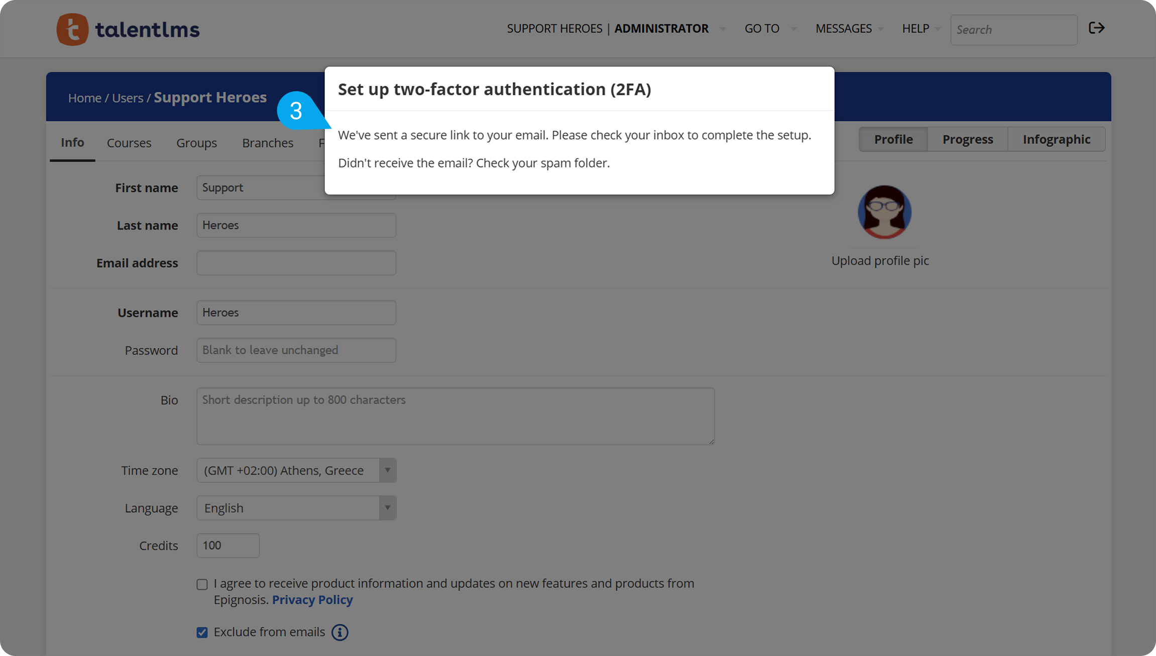
Task: Click the TalentLMS logo icon
Action: (x=72, y=29)
